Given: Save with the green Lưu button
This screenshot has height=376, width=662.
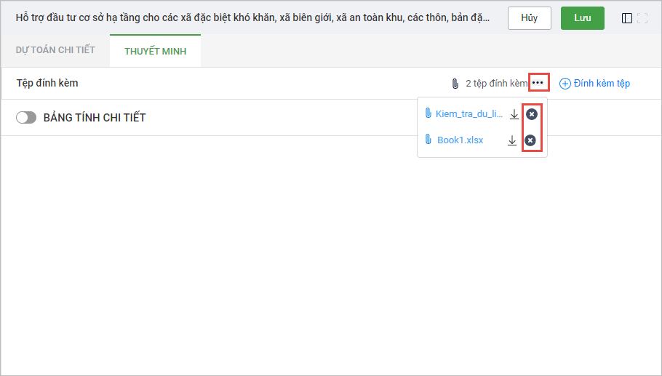Looking at the screenshot, I should [x=582, y=18].
